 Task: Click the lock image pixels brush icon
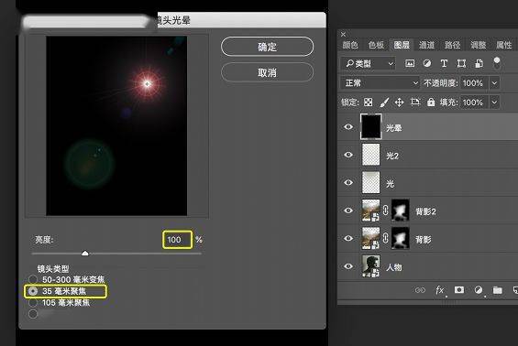point(384,103)
